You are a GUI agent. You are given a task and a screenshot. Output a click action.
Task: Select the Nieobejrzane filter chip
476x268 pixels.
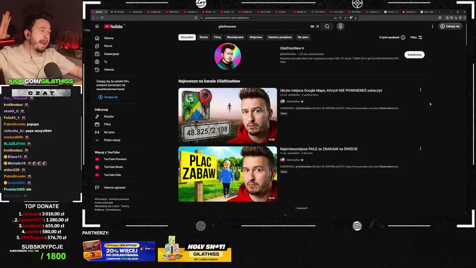pos(235,37)
